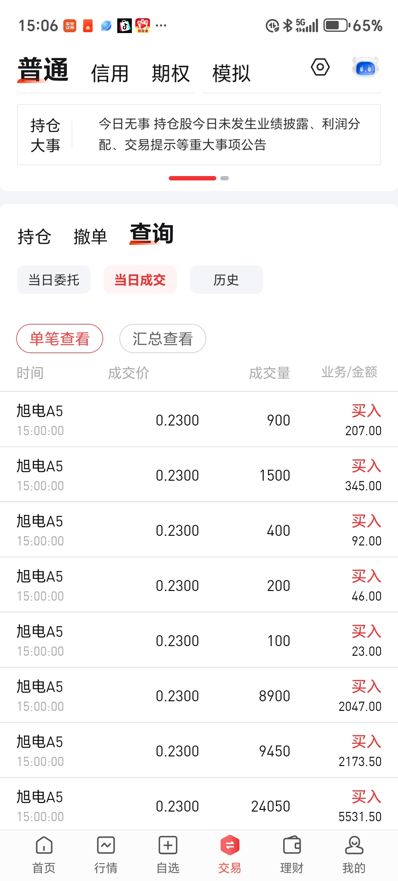Select 当日成交 filter
This screenshot has width=398, height=881.
(x=140, y=280)
